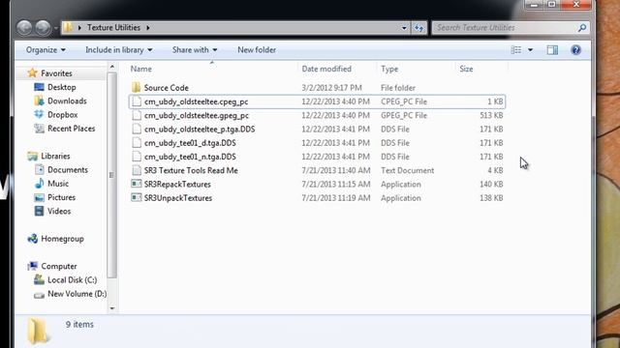Click the SR3UnpackTextures application icon
This screenshot has width=620, height=348.
click(x=136, y=198)
